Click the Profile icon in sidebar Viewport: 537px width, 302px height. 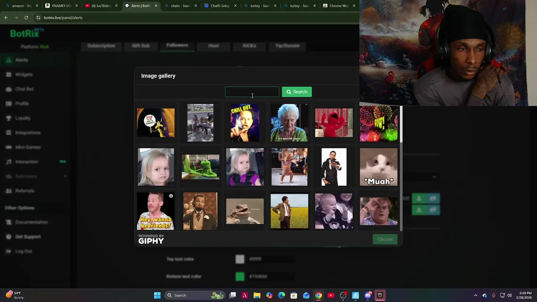pyautogui.click(x=8, y=104)
